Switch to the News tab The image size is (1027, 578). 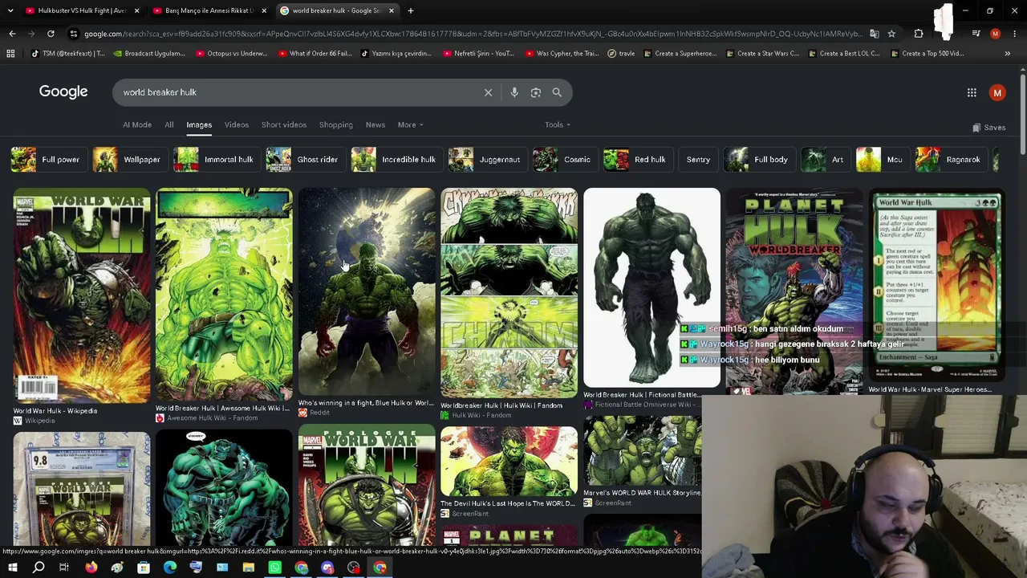(375, 125)
